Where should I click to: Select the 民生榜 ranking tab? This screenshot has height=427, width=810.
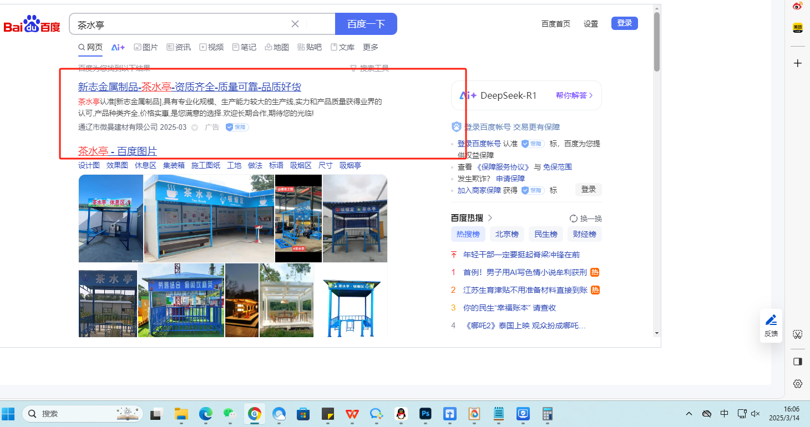(546, 234)
